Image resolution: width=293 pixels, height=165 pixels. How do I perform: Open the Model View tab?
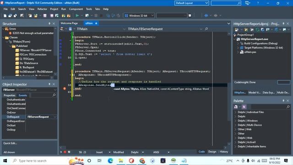point(255,93)
